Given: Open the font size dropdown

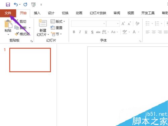Looking at the screenshot, I should click(x=118, y=24).
